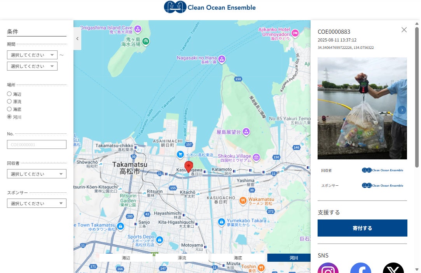The image size is (421, 273).
Task: Close the COE0000883 detail panel
Action: click(x=404, y=30)
